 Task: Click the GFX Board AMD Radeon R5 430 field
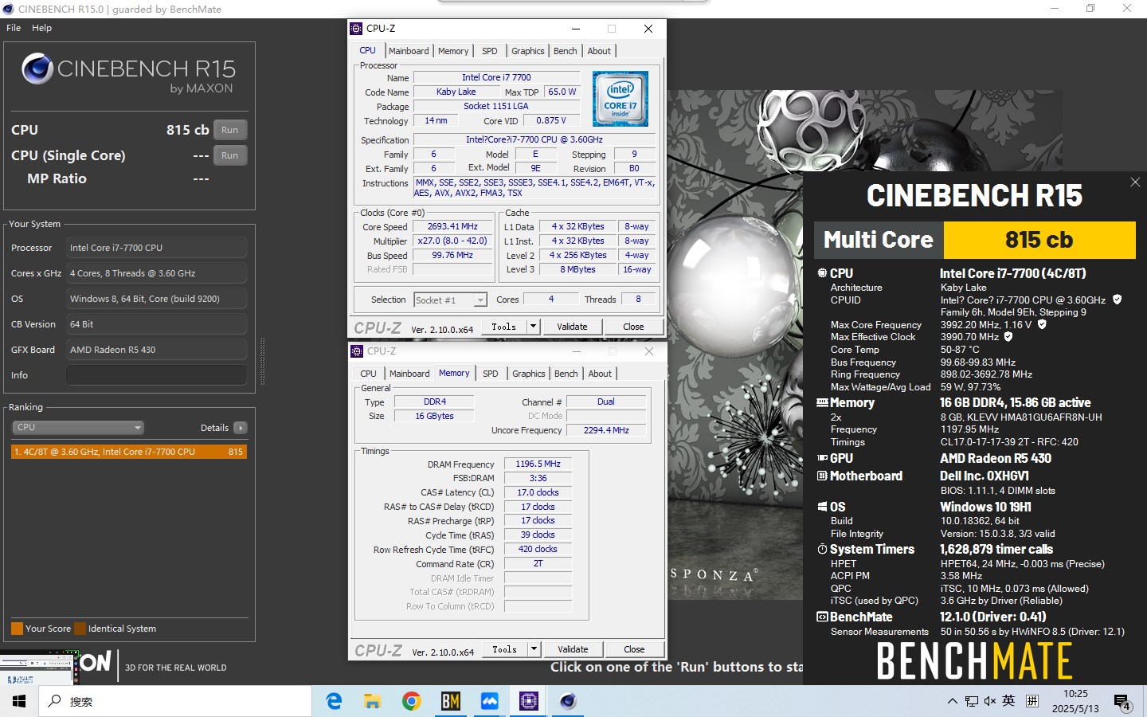(x=156, y=350)
